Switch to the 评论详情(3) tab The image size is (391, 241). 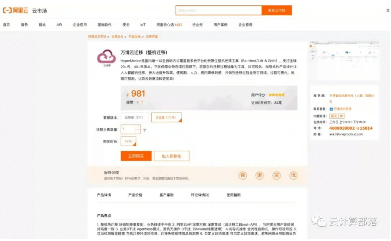tap(200, 195)
